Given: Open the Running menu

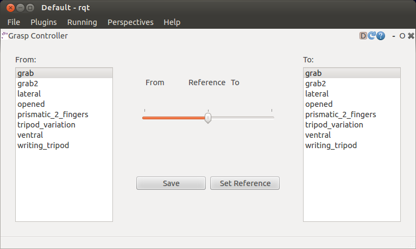Looking at the screenshot, I should coord(82,22).
